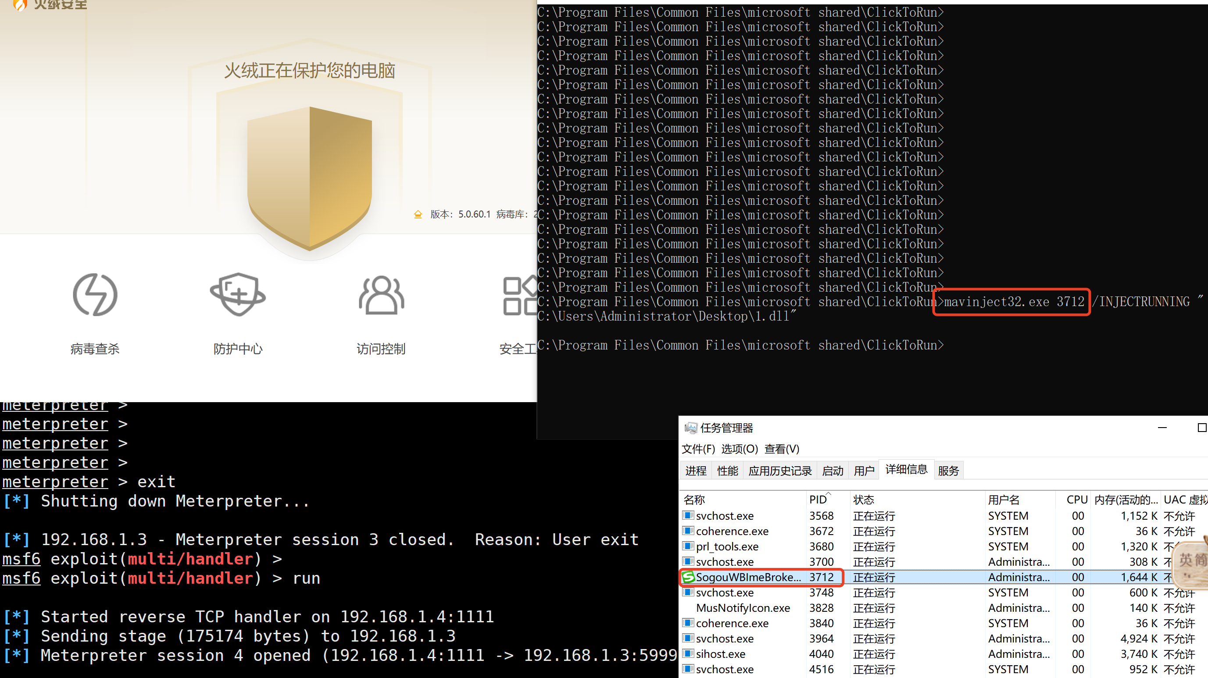Click the mavinject32.exe 3712 command text

[1014, 301]
